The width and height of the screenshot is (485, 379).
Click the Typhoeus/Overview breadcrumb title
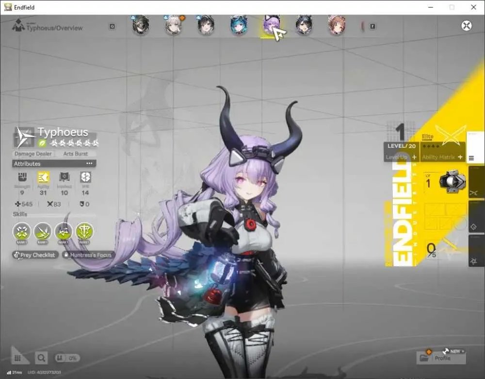[54, 28]
